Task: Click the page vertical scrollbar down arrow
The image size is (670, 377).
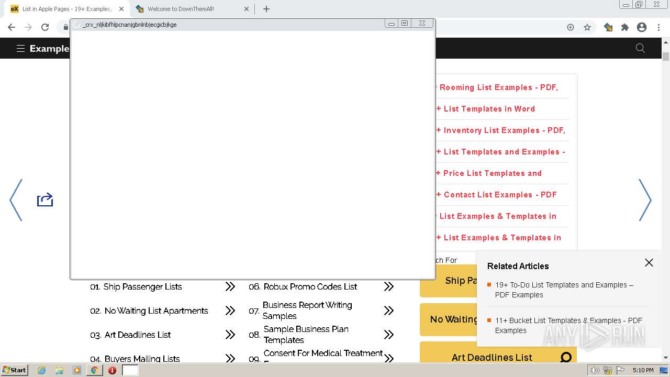Action: coord(666,358)
